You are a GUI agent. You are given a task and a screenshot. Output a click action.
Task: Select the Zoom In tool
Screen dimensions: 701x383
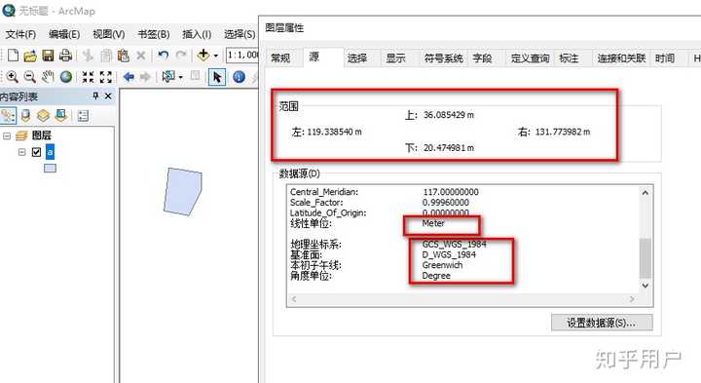[x=12, y=77]
